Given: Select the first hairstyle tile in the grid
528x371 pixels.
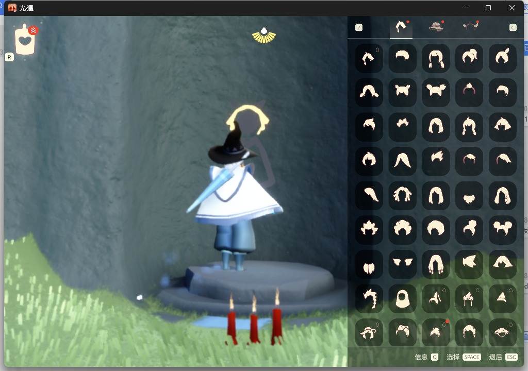Looking at the screenshot, I should point(369,58).
